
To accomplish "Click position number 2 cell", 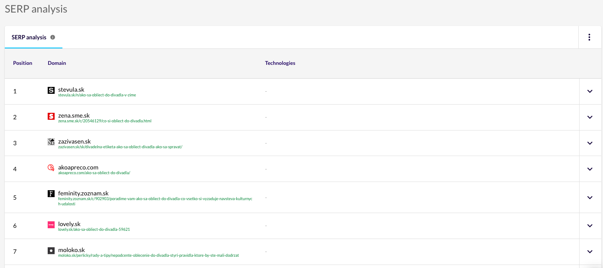I will (15, 117).
